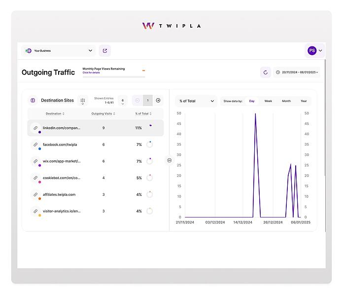The image size is (343, 294).
Task: Go to previous page arrow
Action: tap(137, 100)
